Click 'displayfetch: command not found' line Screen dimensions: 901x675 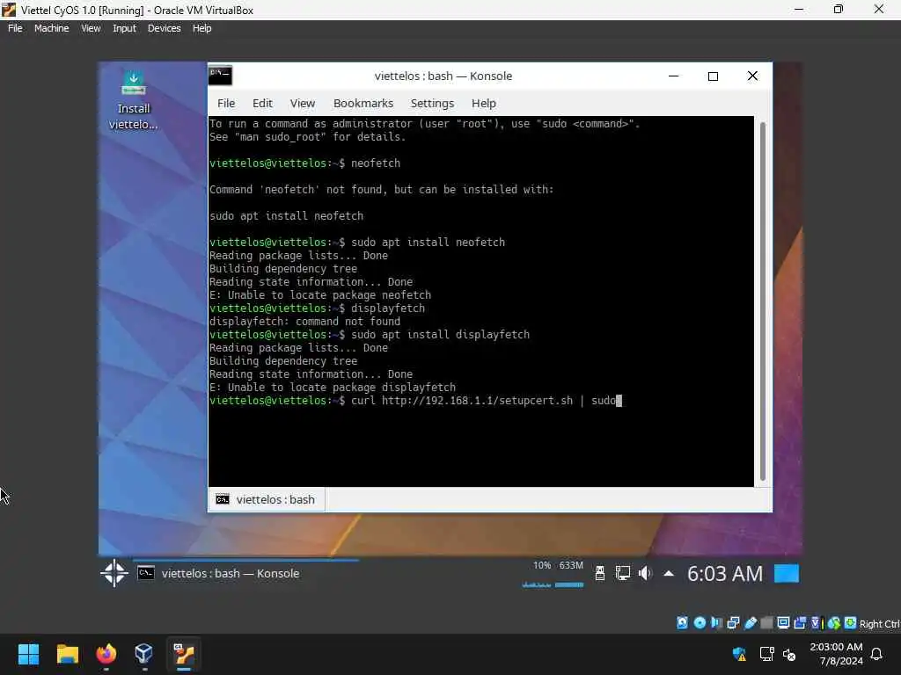[x=304, y=322]
